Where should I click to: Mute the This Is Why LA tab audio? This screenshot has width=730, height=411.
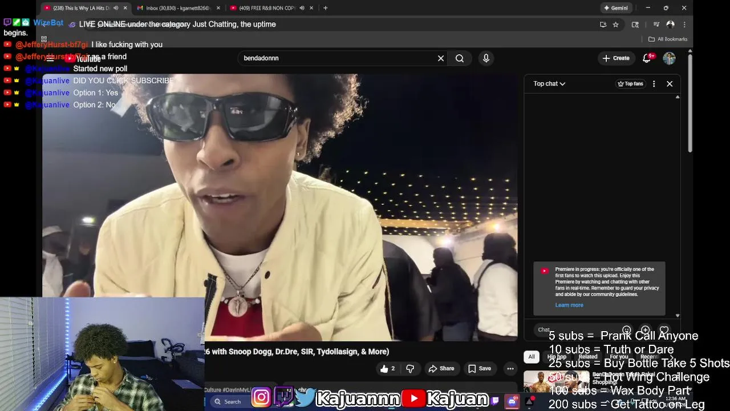click(x=116, y=8)
